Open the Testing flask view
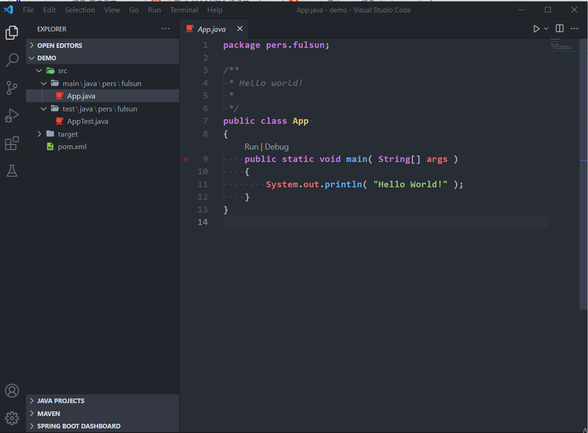Image resolution: width=588 pixels, height=433 pixels. [12, 171]
